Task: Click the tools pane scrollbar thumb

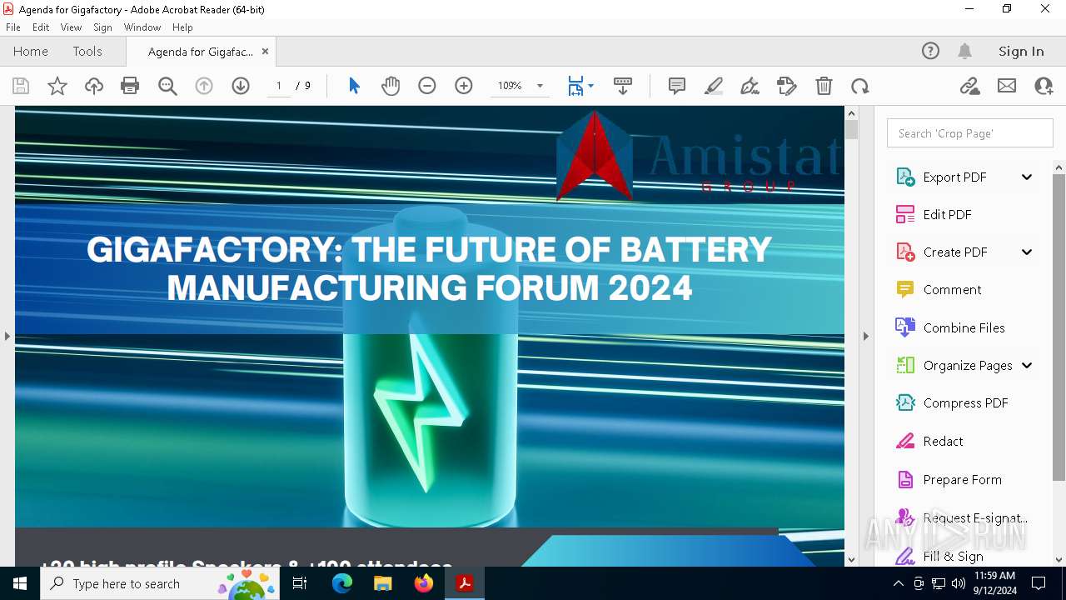Action: point(1059,327)
